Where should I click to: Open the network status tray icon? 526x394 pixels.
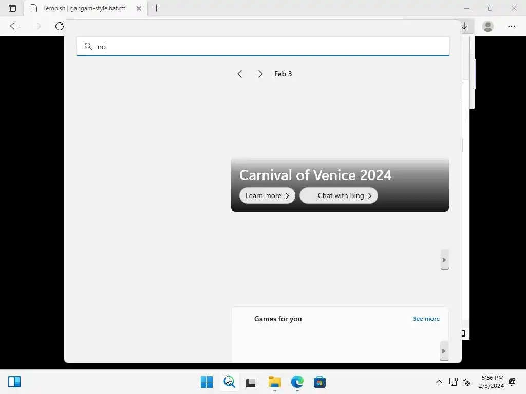tap(454, 382)
